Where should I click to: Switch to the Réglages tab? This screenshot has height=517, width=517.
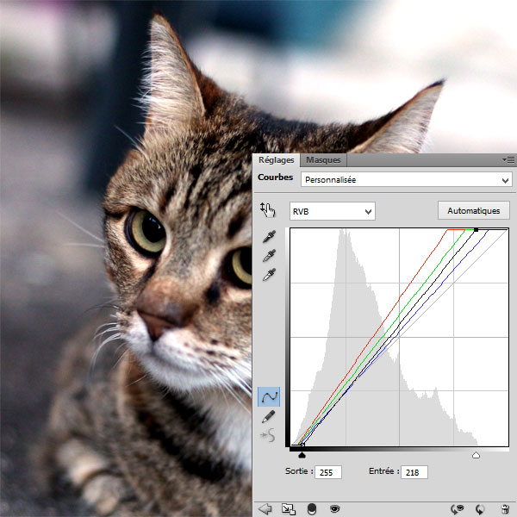[277, 160]
